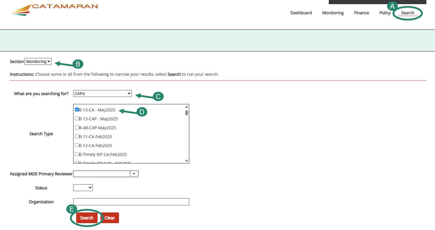Viewport: 435px width, 230px height.
Task: Click the Search Type list scroll-up arrow
Action: click(x=187, y=107)
